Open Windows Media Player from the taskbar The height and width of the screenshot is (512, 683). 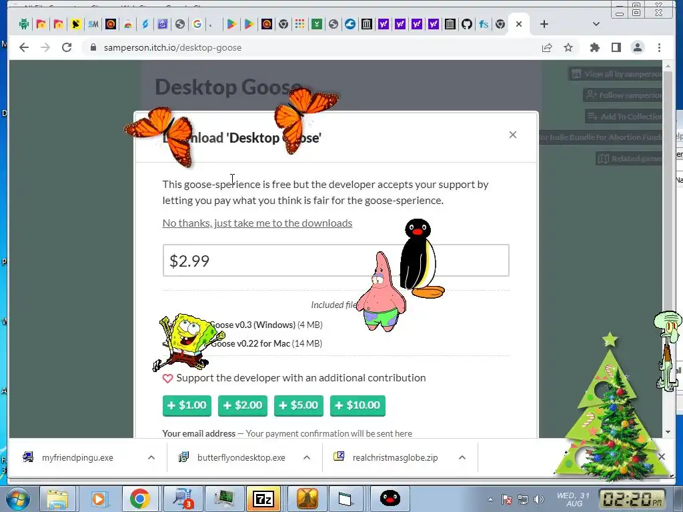pos(99,499)
